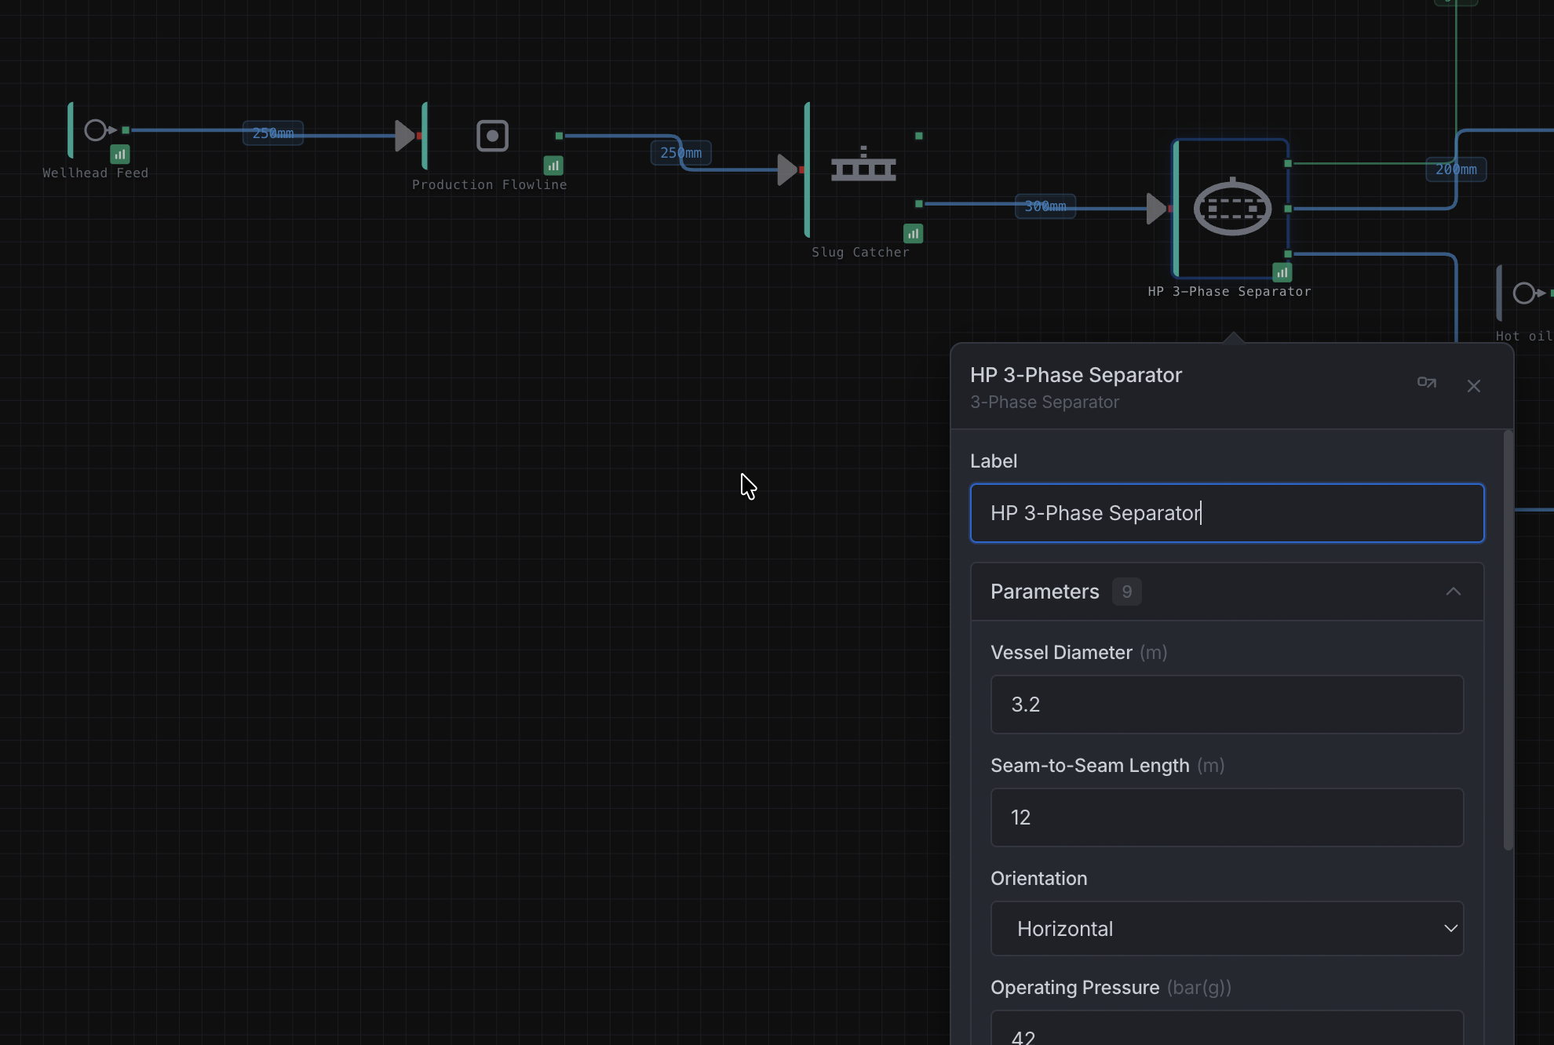This screenshot has height=1045, width=1554.
Task: Click the Production Flowline inlet arrow
Action: pos(405,136)
